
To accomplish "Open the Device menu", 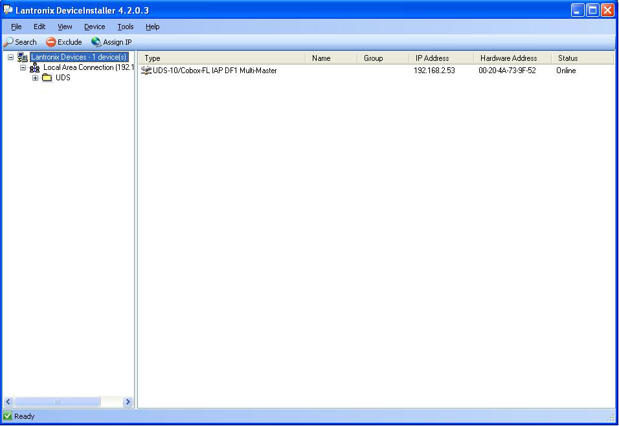I will pyautogui.click(x=95, y=27).
